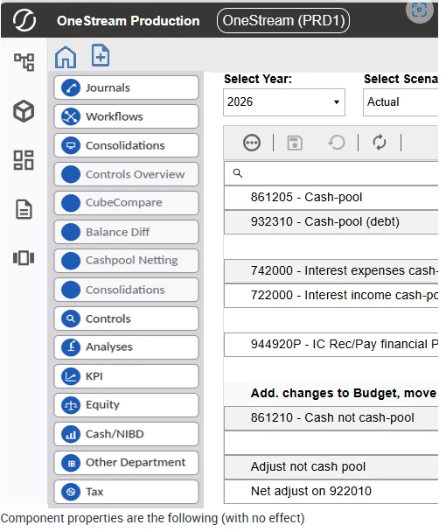Go to the Home page icon
Image resolution: width=446 pixels, height=532 pixels.
[x=66, y=57]
